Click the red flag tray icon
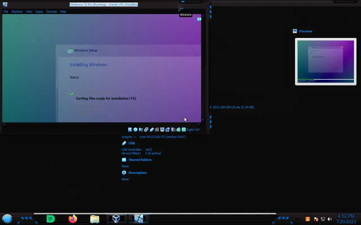This screenshot has width=361, height=225. [316, 219]
